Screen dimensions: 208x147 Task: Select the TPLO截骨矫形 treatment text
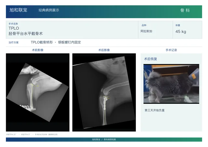pos(42,42)
